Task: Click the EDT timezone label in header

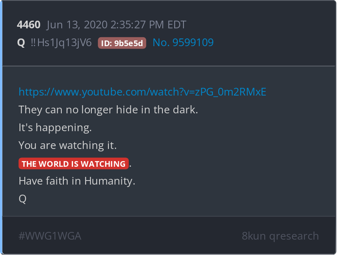Action: click(177, 25)
